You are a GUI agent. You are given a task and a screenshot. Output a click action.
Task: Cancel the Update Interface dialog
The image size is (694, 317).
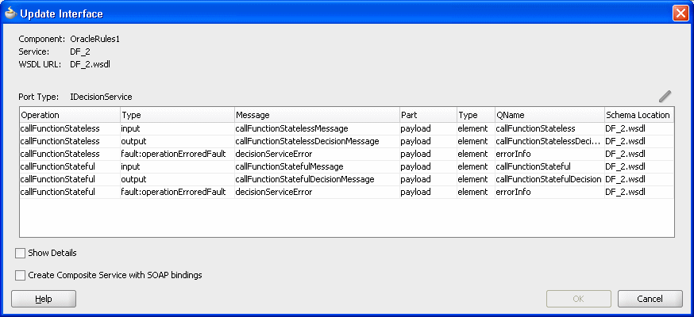pyautogui.click(x=650, y=299)
